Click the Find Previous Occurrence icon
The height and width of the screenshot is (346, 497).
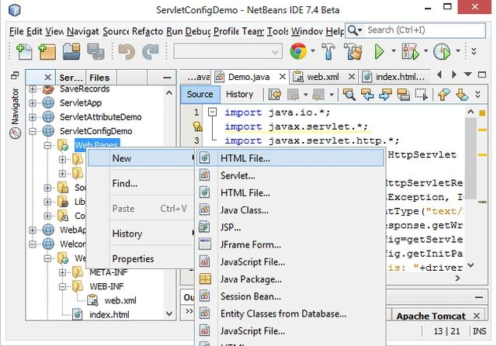click(367, 95)
